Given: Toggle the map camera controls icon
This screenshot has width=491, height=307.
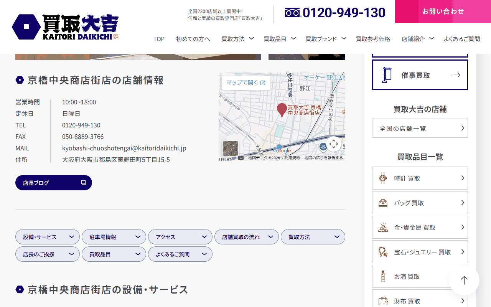Looking at the screenshot, I should tap(334, 144).
